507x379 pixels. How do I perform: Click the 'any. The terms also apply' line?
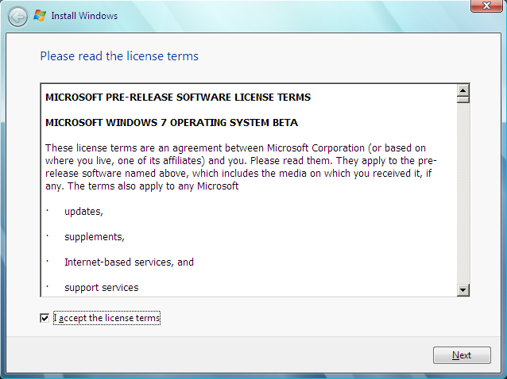click(141, 186)
